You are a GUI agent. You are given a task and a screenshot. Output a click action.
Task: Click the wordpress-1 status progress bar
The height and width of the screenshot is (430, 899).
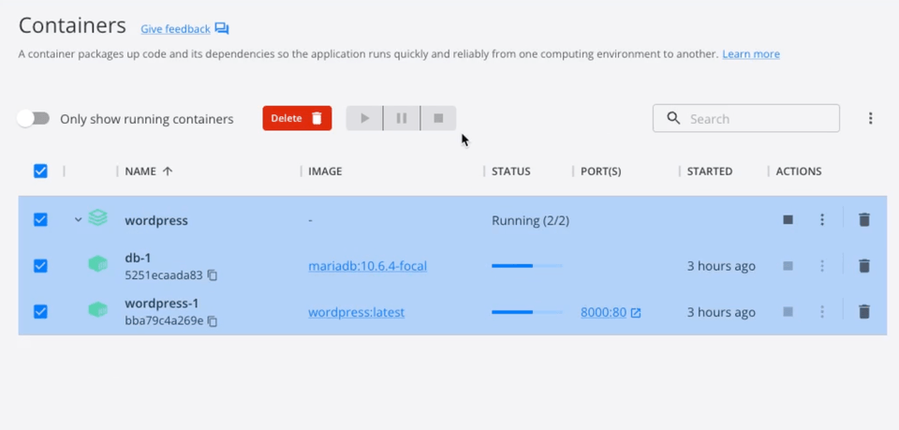pos(527,312)
